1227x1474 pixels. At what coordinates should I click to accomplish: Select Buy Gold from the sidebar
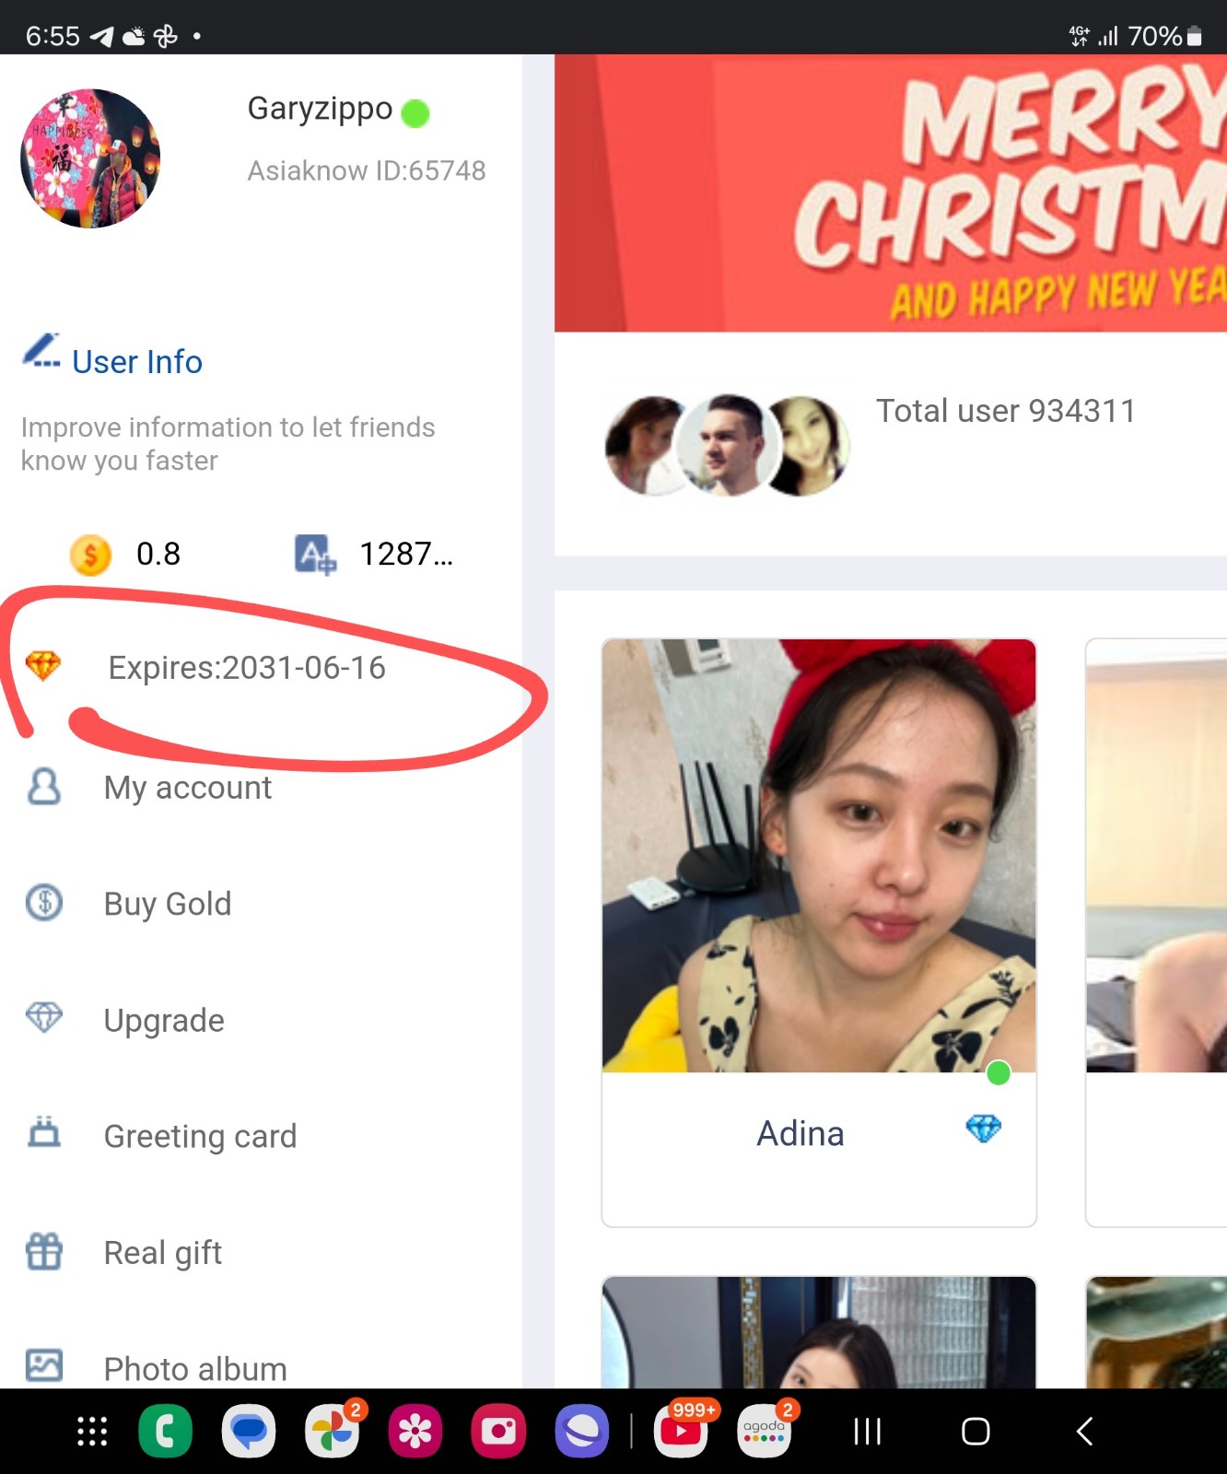[x=167, y=904]
